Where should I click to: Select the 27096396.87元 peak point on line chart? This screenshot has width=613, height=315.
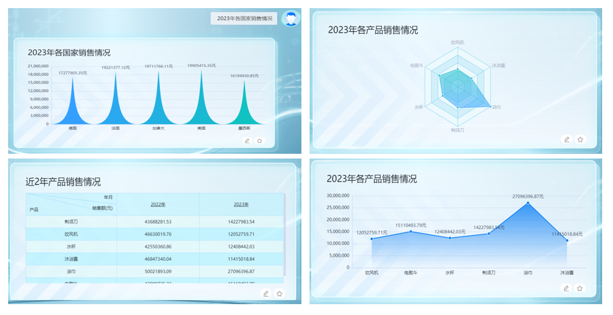coord(528,203)
